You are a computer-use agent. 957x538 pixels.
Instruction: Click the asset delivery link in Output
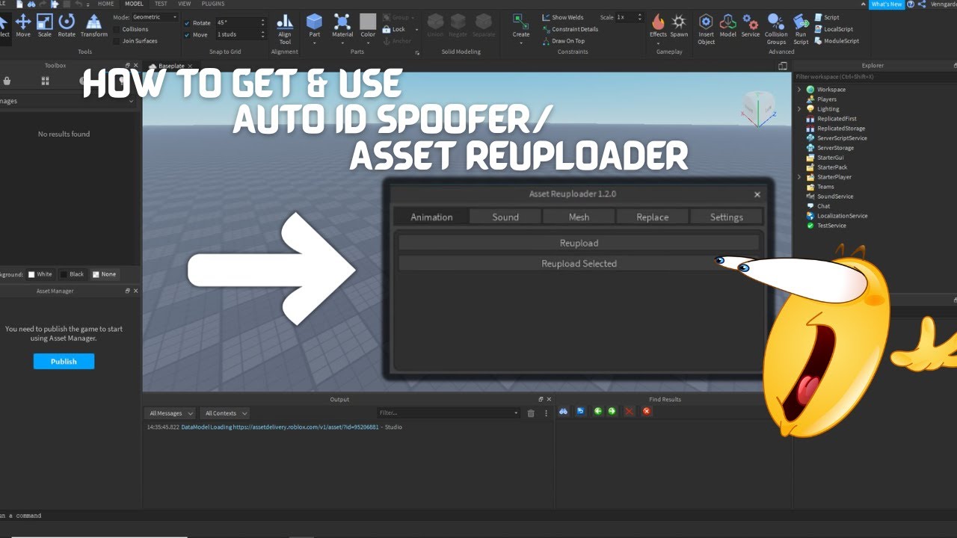pos(279,427)
